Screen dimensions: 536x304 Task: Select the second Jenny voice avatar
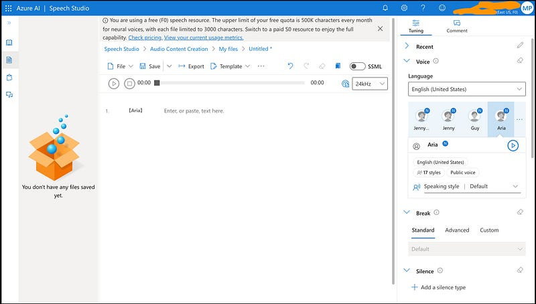pos(448,119)
